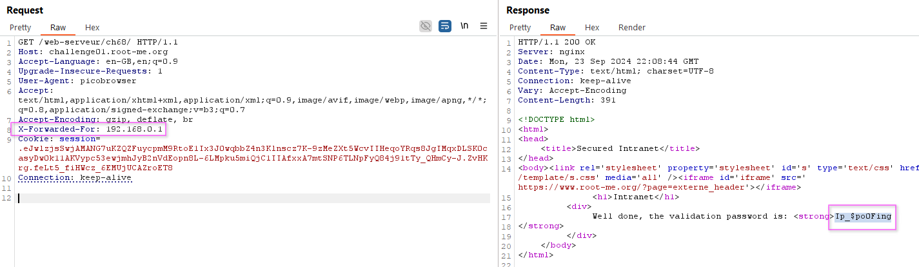Screen dimensions: 919x267
Task: Click the Accept-Language header line
Action: tap(98, 62)
